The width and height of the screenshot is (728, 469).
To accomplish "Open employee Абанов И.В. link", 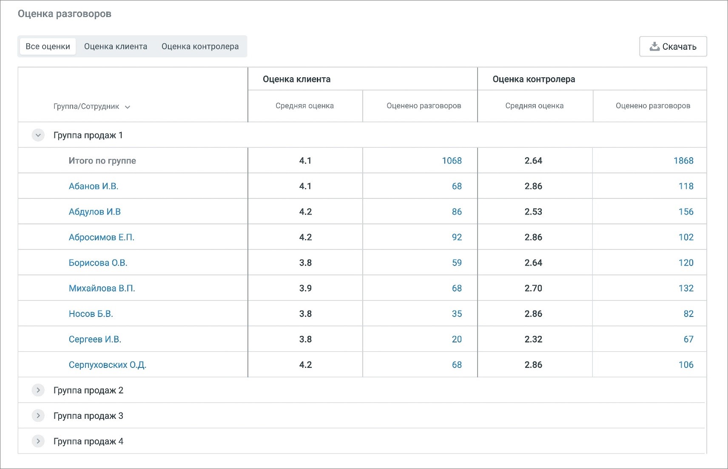I will click(94, 186).
